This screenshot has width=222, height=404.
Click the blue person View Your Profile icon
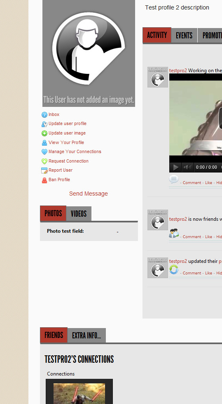pyautogui.click(x=44, y=142)
